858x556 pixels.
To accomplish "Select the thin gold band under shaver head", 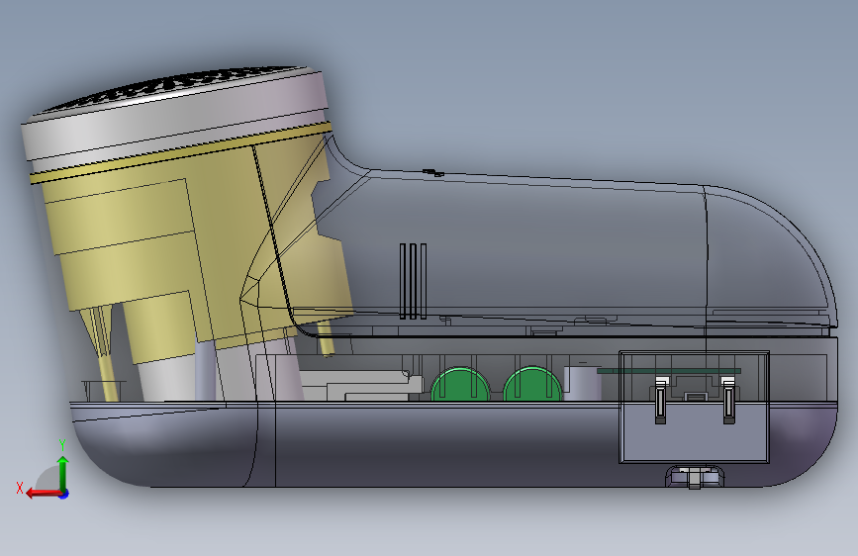I will click(180, 153).
